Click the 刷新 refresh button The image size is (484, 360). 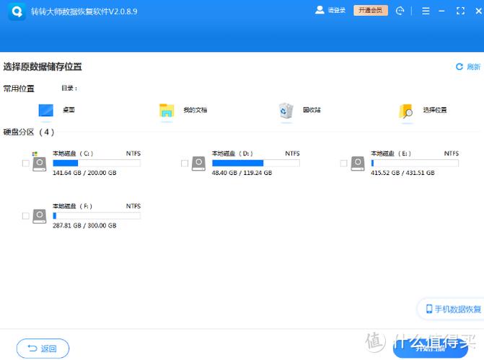coord(468,66)
